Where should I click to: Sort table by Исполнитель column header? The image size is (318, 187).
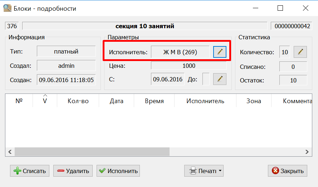click(x=205, y=101)
